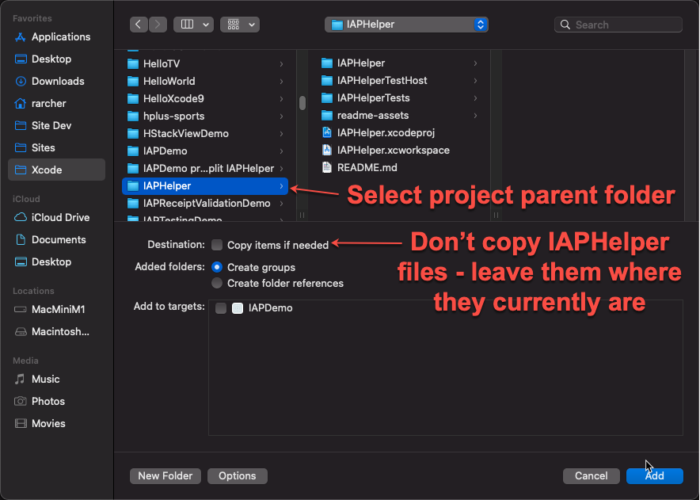Select the HelloWorld folder

pos(205,82)
